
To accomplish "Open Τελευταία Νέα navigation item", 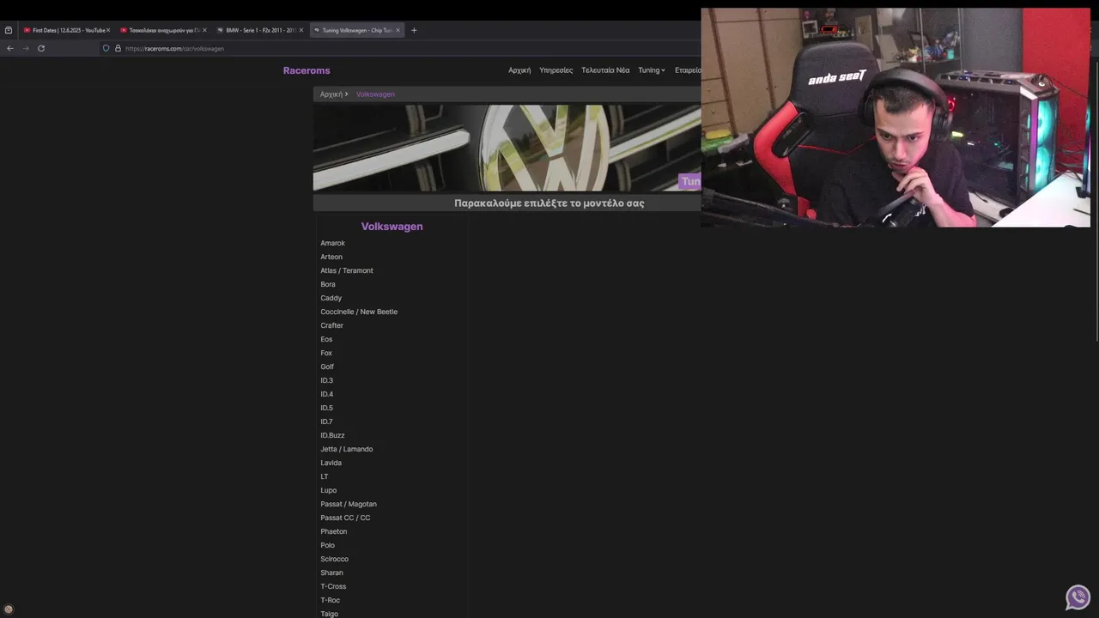I will point(605,70).
